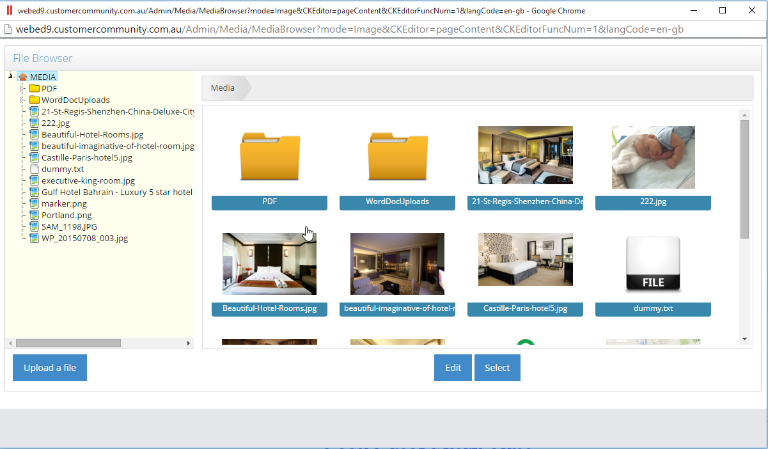Select WP_20150708_003.jpg in the sidebar
This screenshot has width=768, height=449.
point(34,238)
